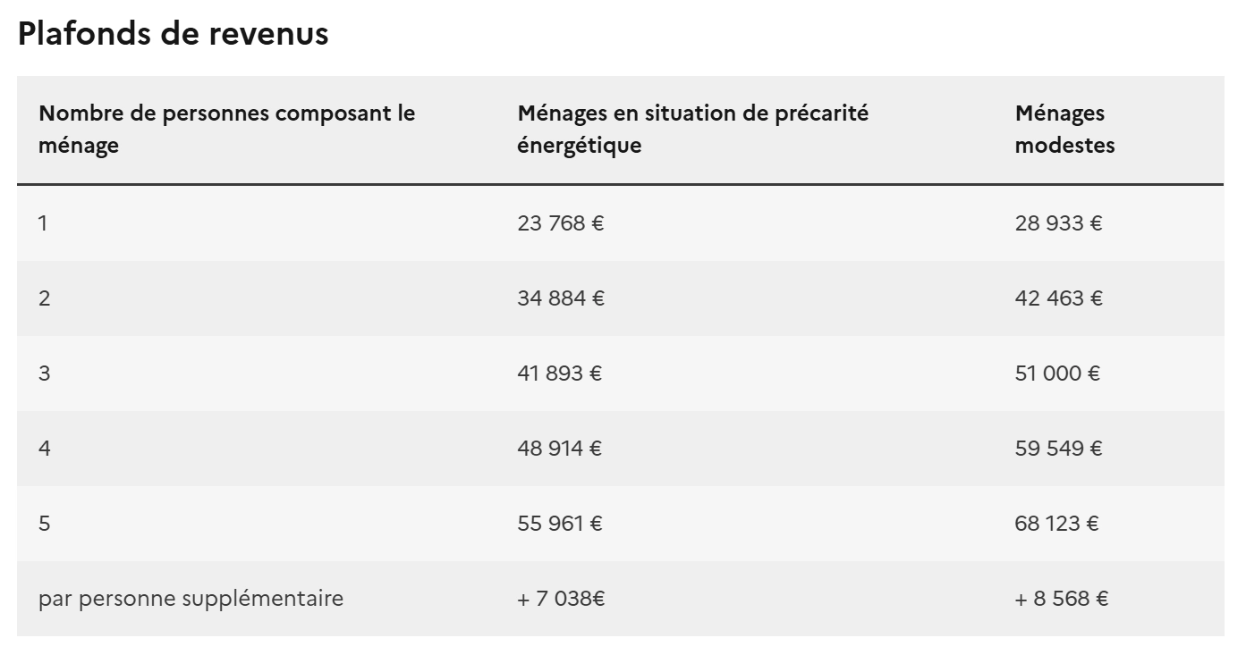Select the 42 463 € value
This screenshot has width=1246, height=655.
(x=1058, y=298)
